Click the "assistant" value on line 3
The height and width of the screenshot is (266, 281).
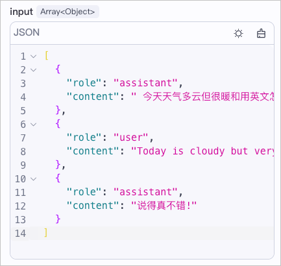(145, 83)
